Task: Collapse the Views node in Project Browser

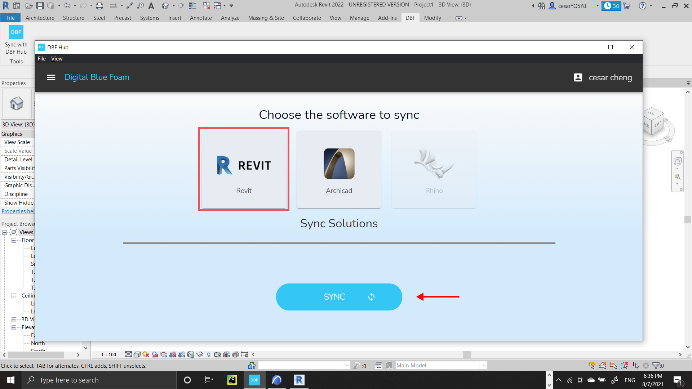Action: tap(5, 232)
